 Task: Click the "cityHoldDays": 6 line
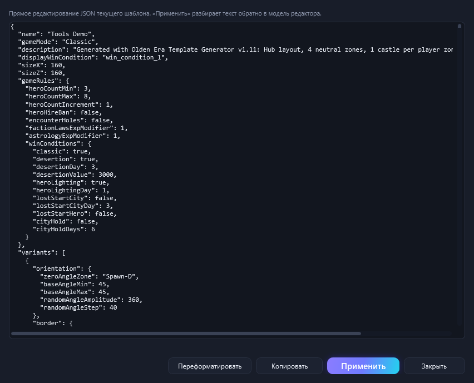[x=63, y=229]
